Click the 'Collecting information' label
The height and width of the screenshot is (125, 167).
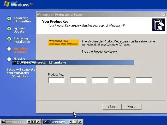(x=22, y=20)
